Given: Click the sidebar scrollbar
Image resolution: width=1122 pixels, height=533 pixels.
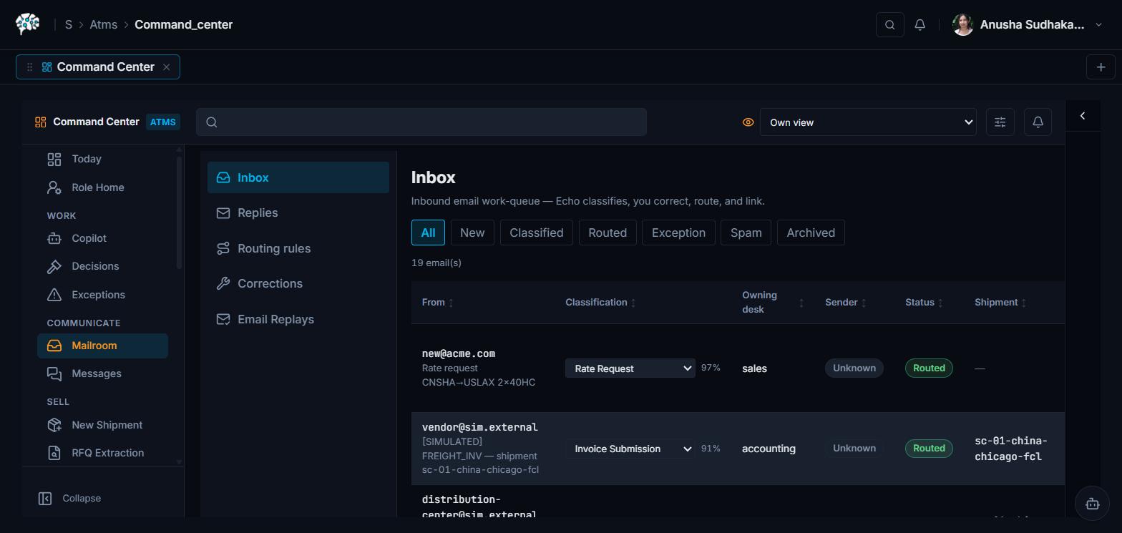Looking at the screenshot, I should tap(179, 212).
